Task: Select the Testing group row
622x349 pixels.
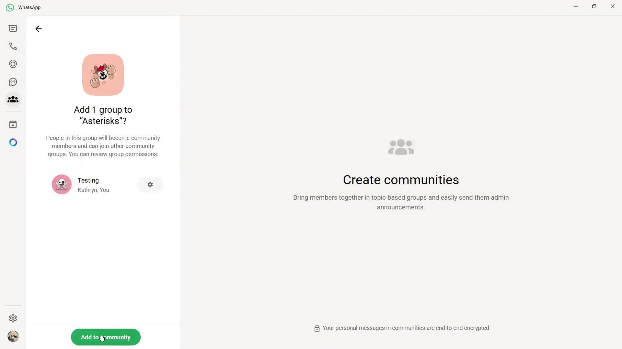Action: point(97,184)
